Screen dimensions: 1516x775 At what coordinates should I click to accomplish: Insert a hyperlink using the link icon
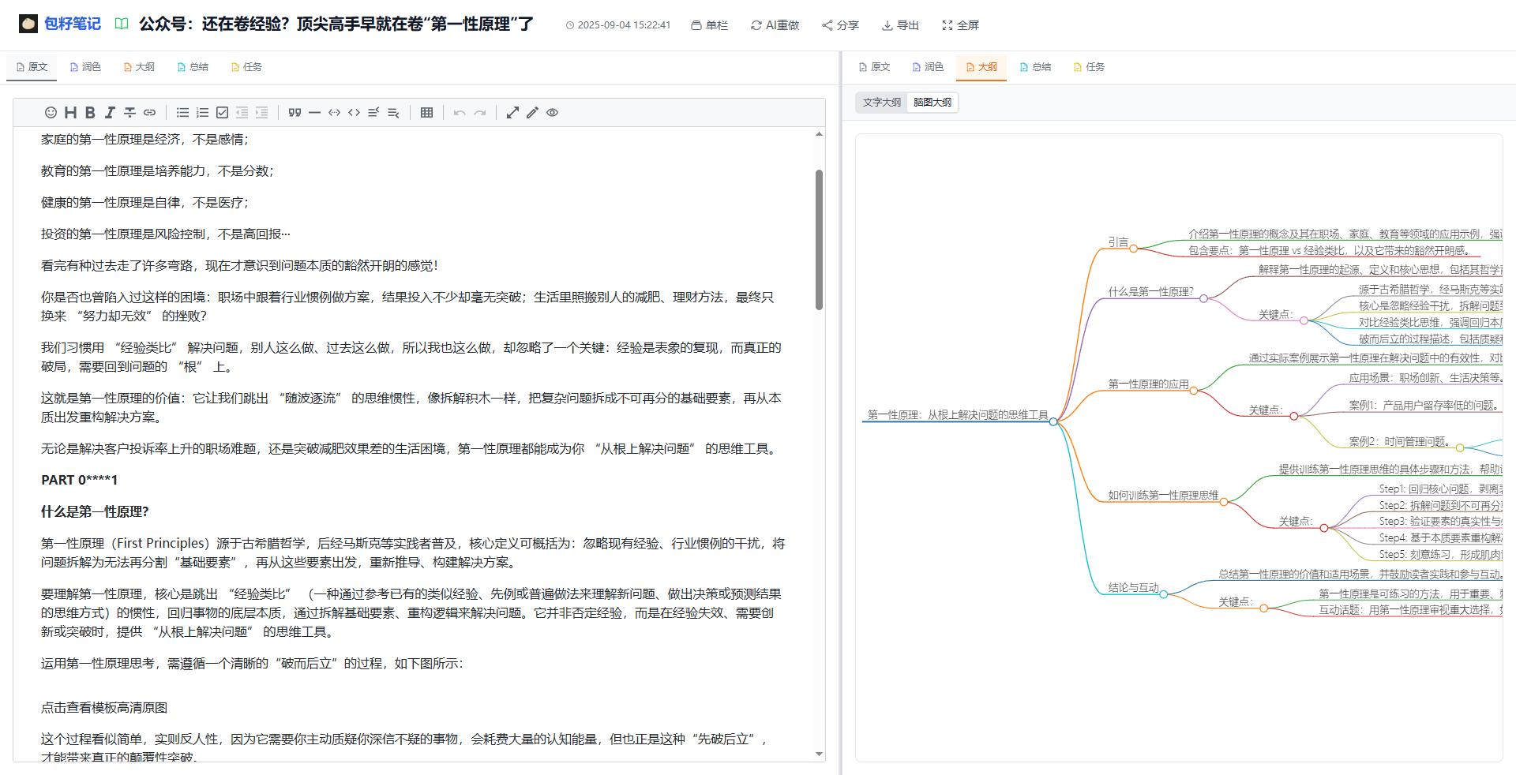[x=149, y=113]
